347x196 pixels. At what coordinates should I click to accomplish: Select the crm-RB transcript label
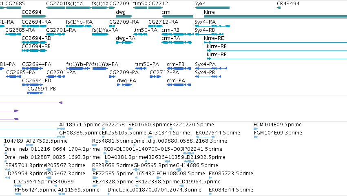tap(170, 30)
